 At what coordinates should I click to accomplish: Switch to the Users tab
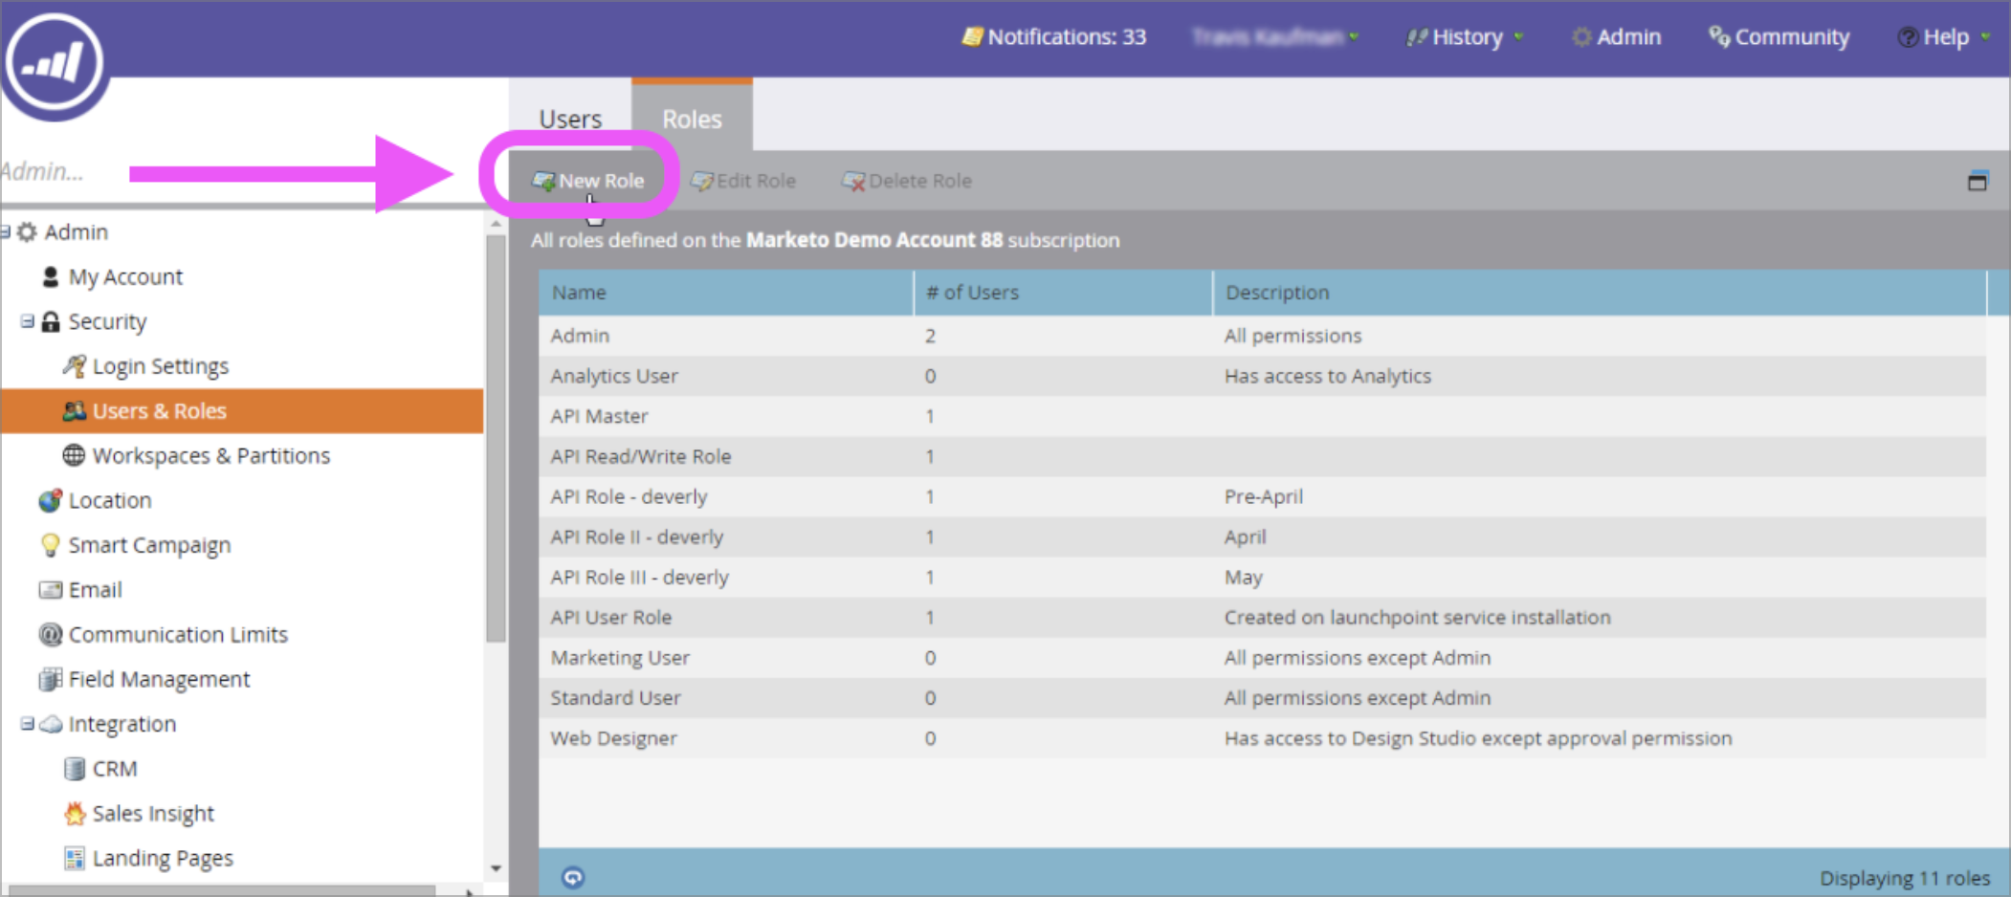pos(570,119)
